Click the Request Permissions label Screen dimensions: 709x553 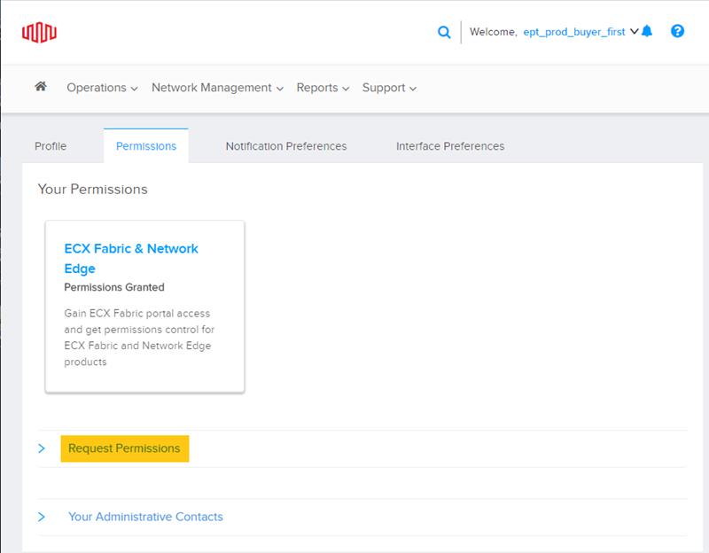click(x=124, y=448)
